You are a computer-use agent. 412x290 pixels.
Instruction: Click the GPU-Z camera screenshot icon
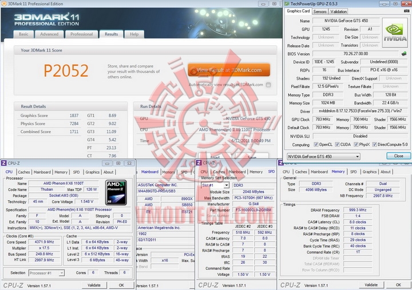coord(406,11)
